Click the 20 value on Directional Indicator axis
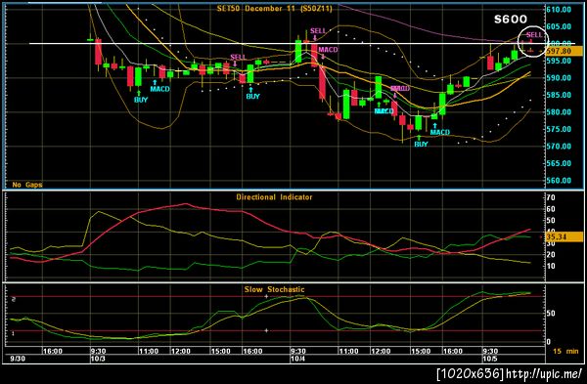Screen dimensions: 587x384 pos(551,255)
